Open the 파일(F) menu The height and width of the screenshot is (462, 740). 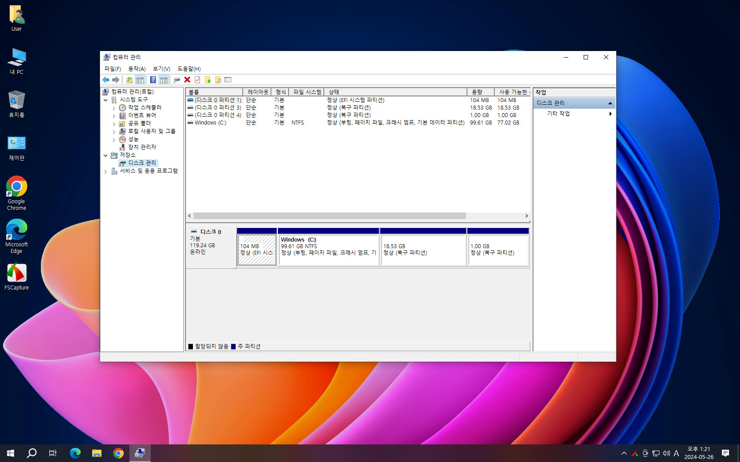point(112,69)
